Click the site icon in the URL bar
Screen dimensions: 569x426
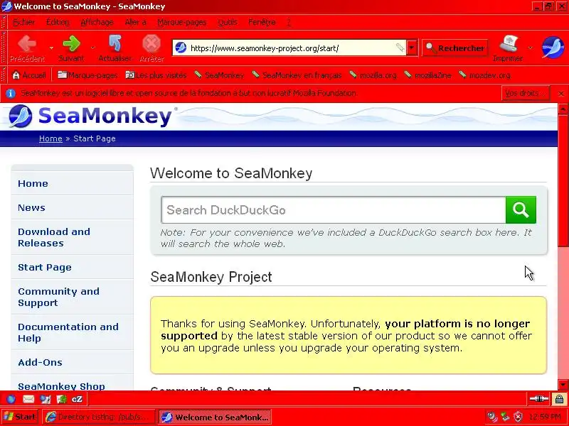click(181, 48)
